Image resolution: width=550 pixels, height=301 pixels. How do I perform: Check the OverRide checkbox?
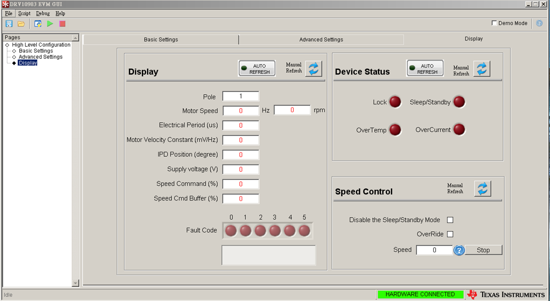[450, 234]
